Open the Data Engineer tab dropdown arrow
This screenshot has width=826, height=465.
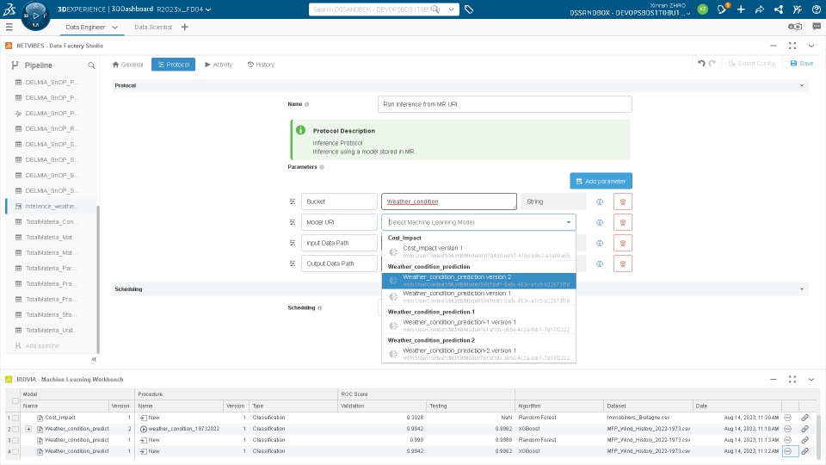pyautogui.click(x=114, y=27)
